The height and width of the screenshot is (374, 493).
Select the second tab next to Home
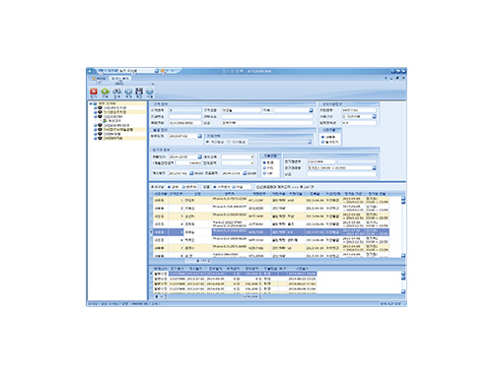coord(120,79)
